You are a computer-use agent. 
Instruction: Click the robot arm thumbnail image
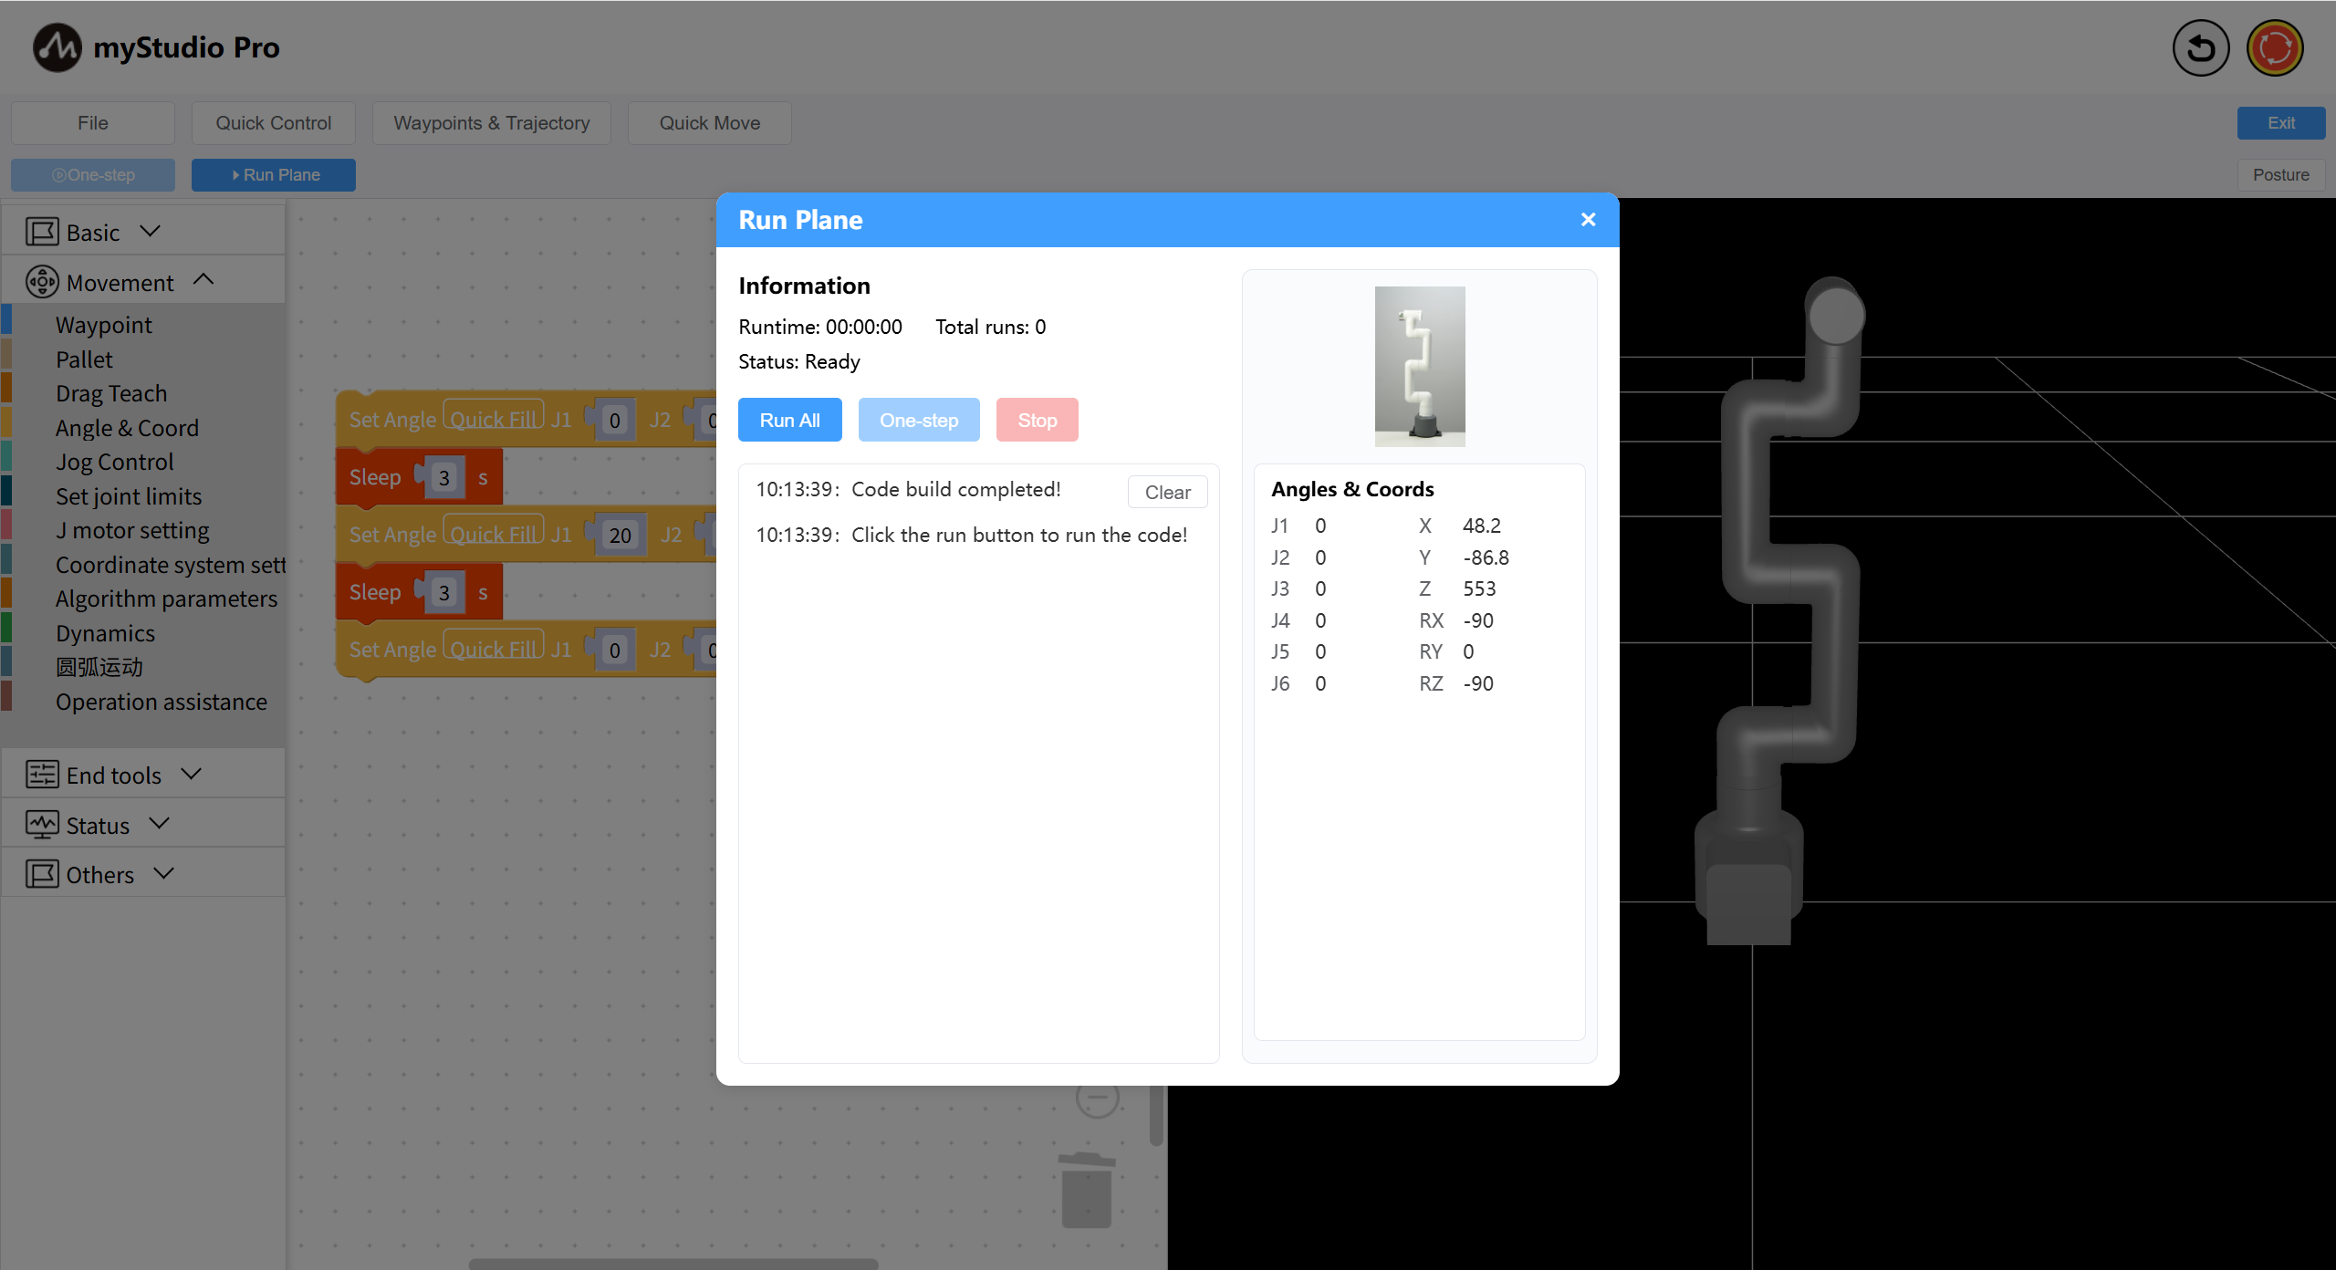coord(1419,367)
